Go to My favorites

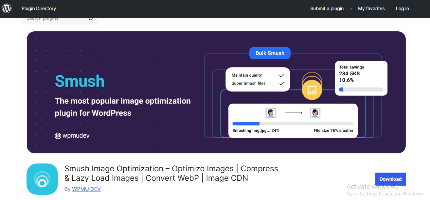(x=371, y=8)
